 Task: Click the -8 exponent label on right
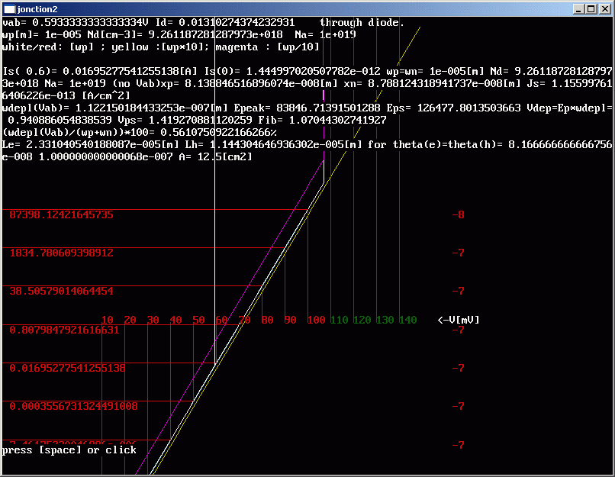tap(458, 214)
